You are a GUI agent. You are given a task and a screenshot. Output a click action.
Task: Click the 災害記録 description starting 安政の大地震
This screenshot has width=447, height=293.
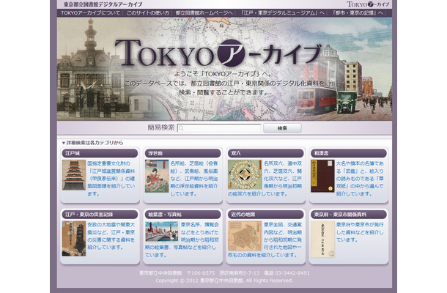click(111, 236)
